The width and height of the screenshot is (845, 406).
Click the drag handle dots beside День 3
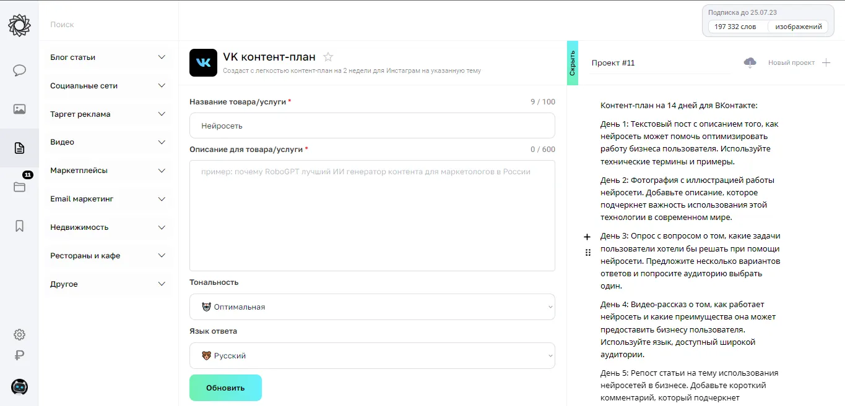(587, 252)
